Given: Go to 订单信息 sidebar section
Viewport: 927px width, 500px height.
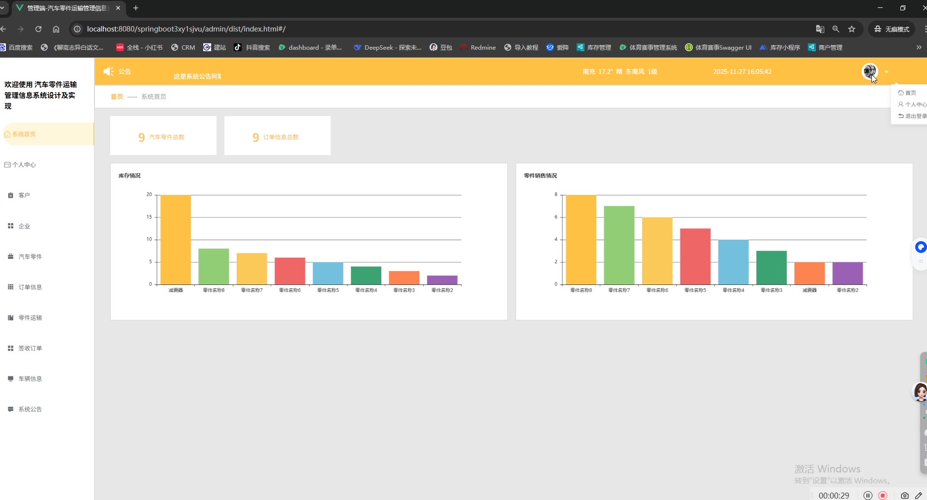Looking at the screenshot, I should pos(30,287).
